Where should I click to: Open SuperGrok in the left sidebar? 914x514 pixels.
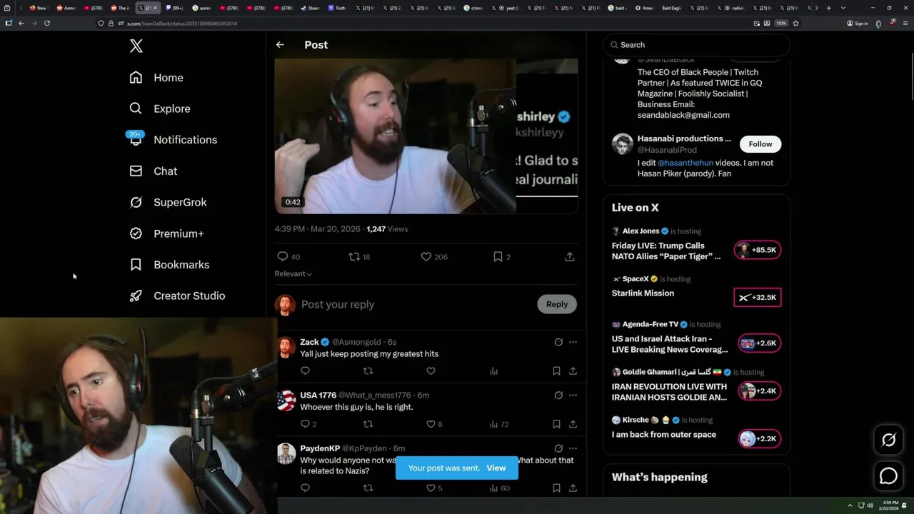pos(168,202)
